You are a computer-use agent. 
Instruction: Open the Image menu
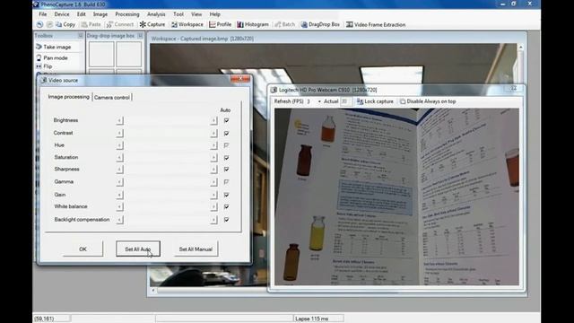tap(100, 14)
